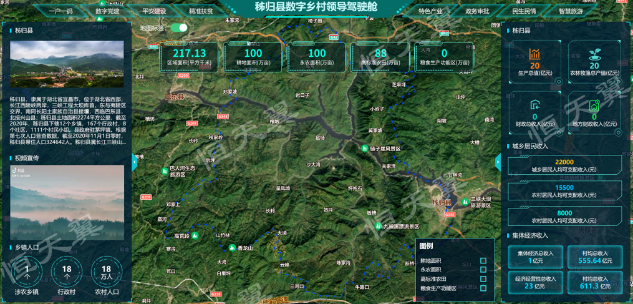Enable the 高标准农田 legend checkbox

coord(483,279)
